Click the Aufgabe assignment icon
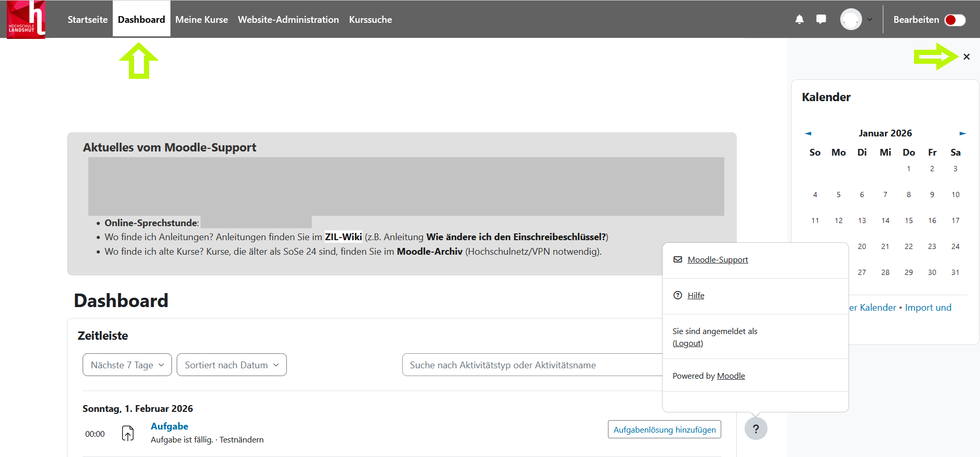 coord(128,433)
